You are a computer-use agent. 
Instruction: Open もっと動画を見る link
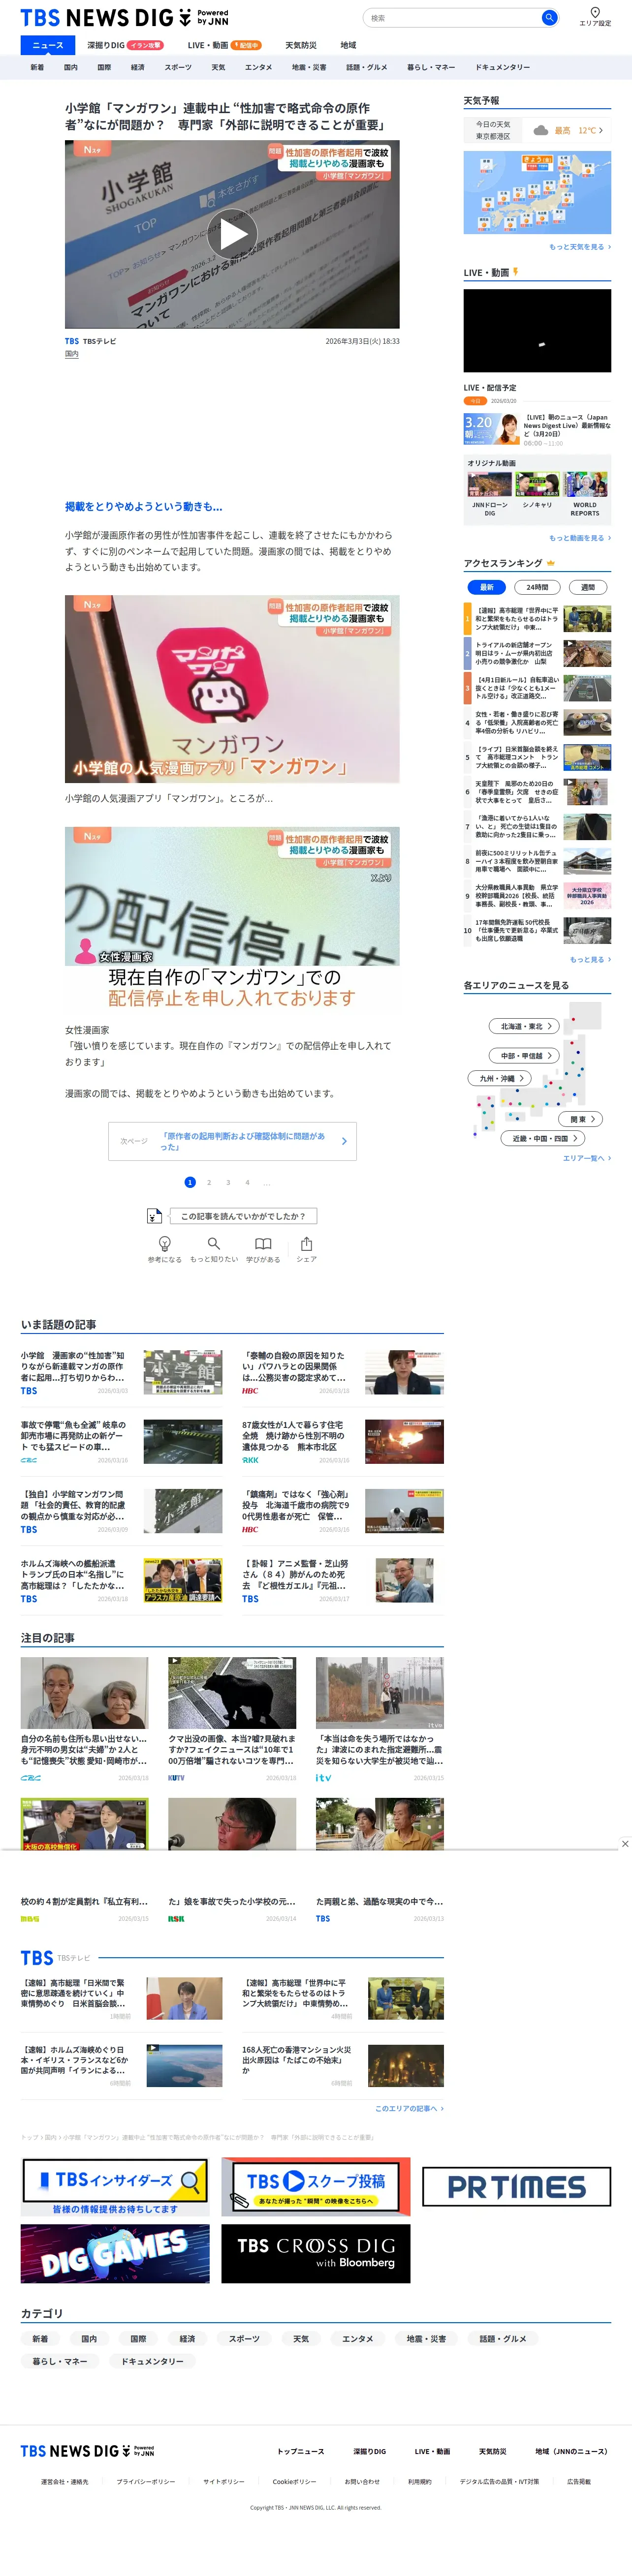[x=580, y=538]
